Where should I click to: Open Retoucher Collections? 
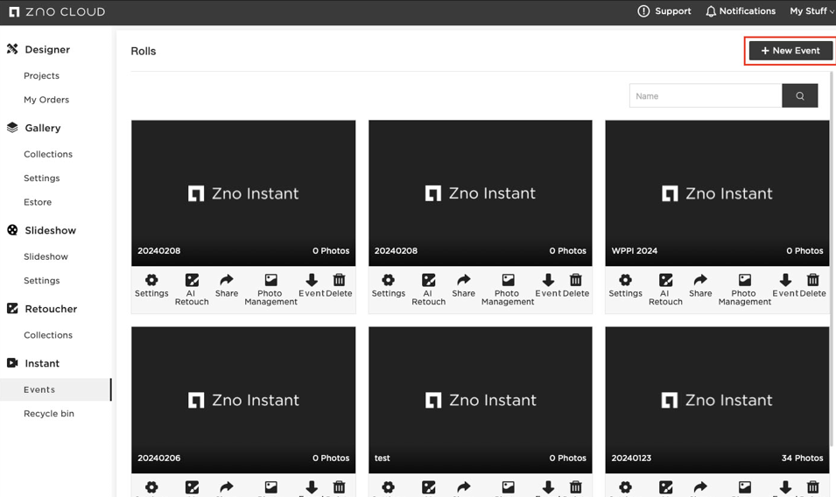click(48, 335)
